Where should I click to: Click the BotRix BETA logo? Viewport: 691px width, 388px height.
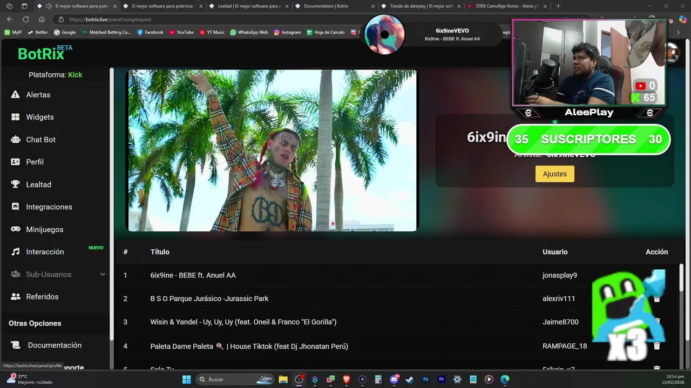click(x=45, y=53)
